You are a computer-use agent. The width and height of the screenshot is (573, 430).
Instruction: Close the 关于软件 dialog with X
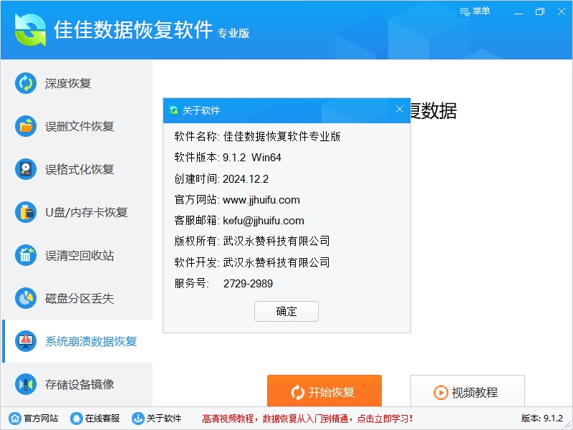click(400, 110)
